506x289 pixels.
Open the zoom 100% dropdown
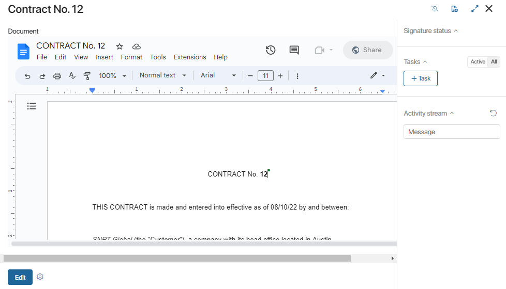[x=112, y=76]
